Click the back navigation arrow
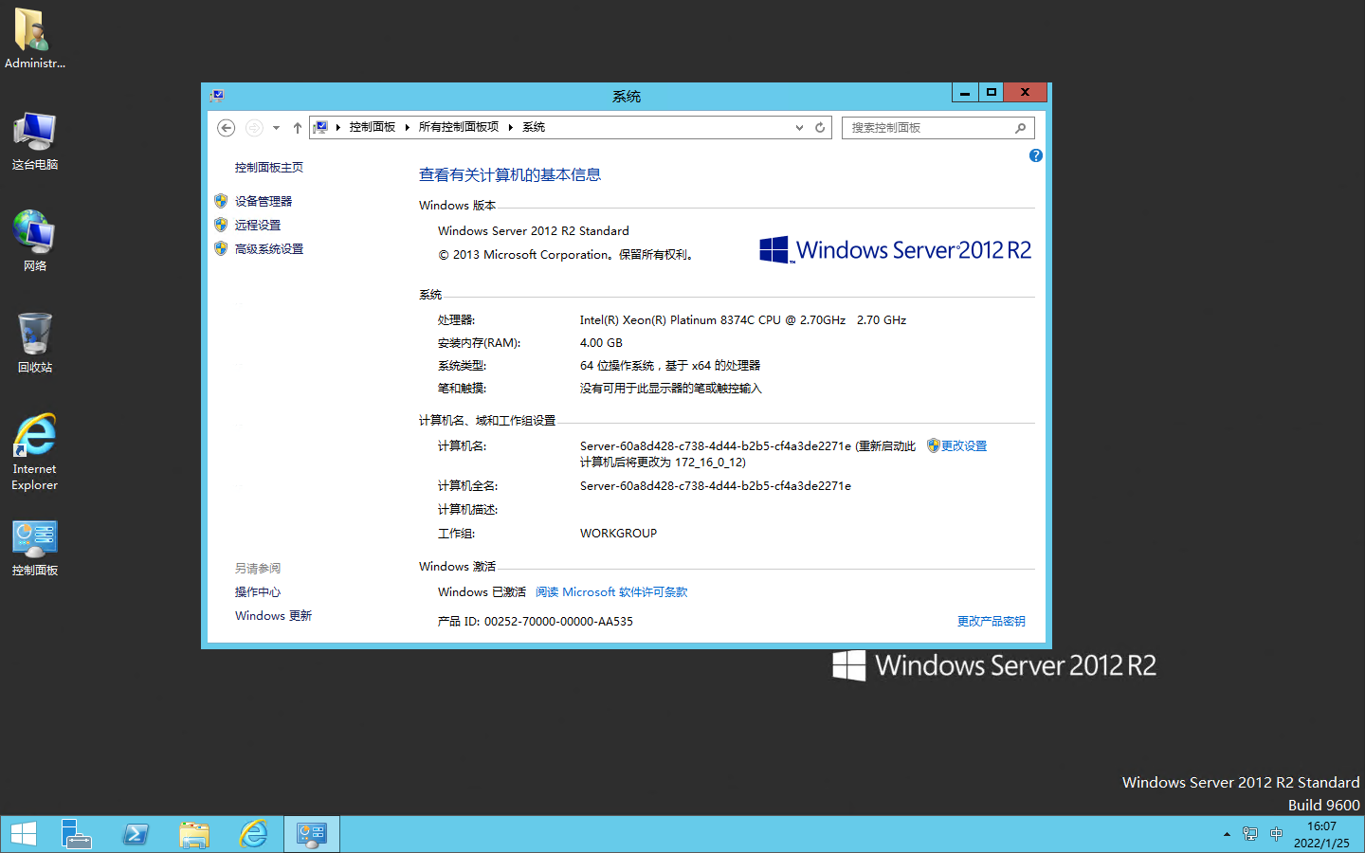Viewport: 1365px width, 853px height. point(226,128)
